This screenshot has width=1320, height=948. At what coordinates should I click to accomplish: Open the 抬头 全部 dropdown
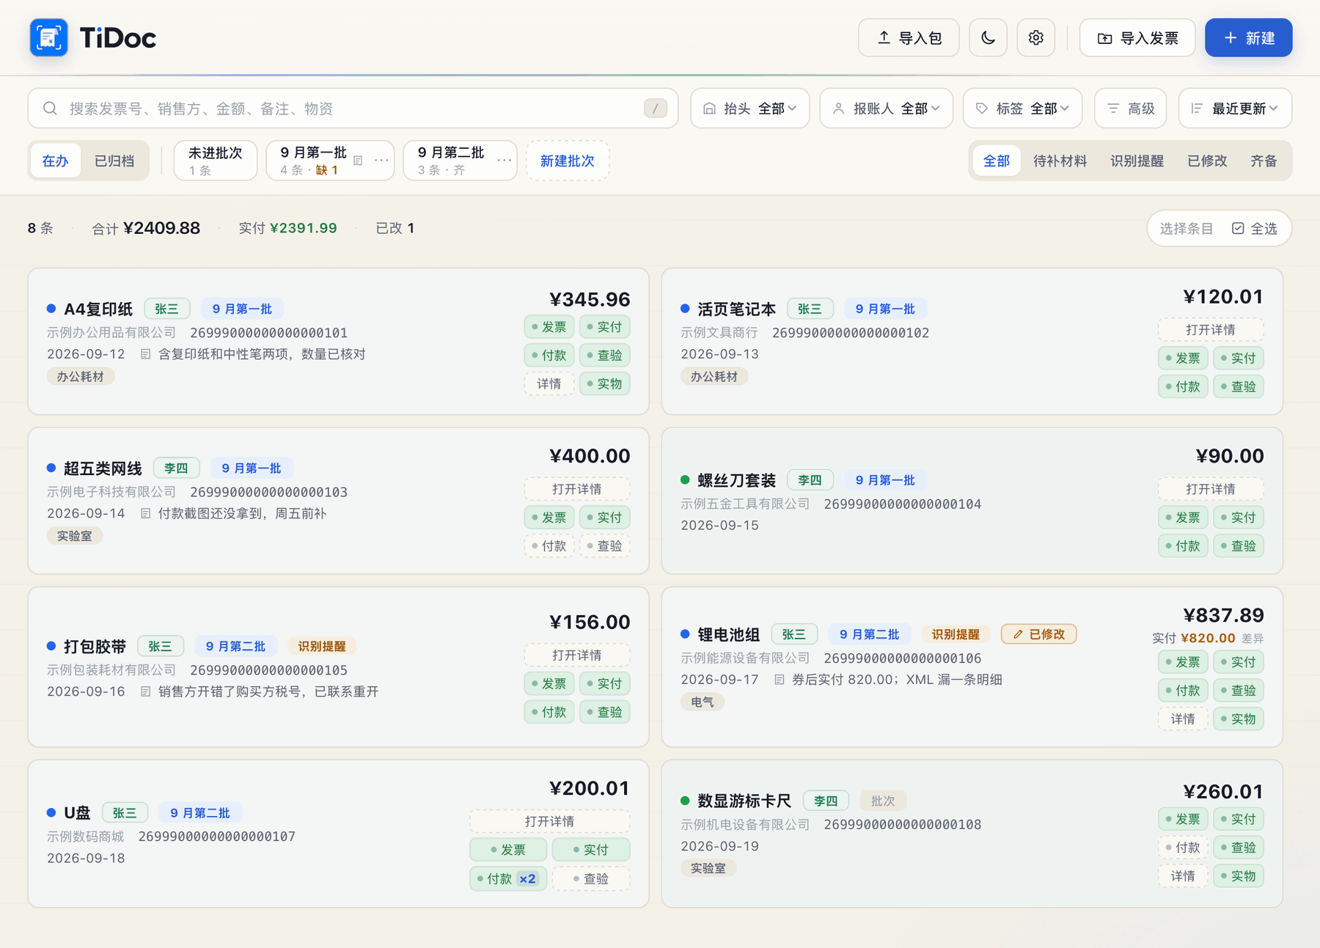click(749, 109)
